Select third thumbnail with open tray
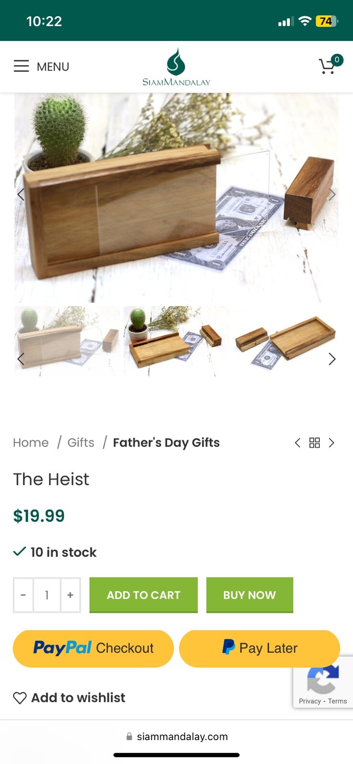 [286, 342]
